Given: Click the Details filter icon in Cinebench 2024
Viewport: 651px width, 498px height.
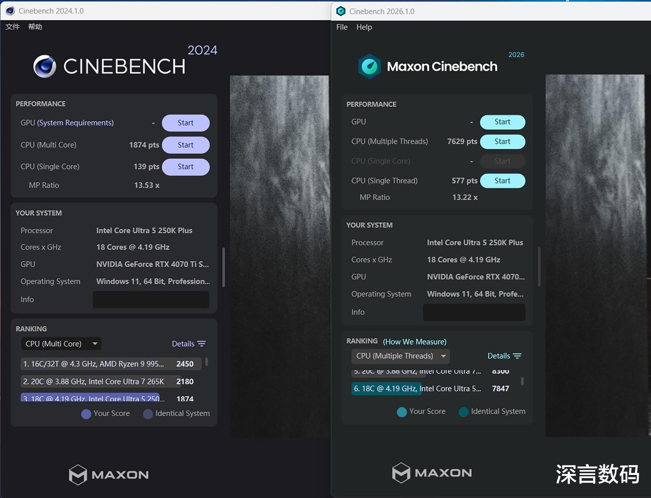Looking at the screenshot, I should [x=202, y=344].
